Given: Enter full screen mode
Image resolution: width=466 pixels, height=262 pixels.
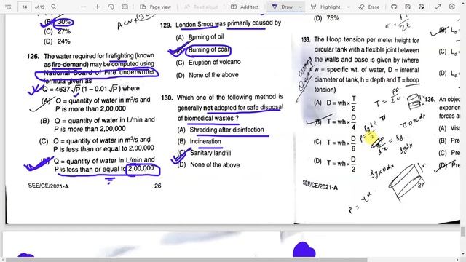Looking at the screenshot, I should click(x=438, y=7).
